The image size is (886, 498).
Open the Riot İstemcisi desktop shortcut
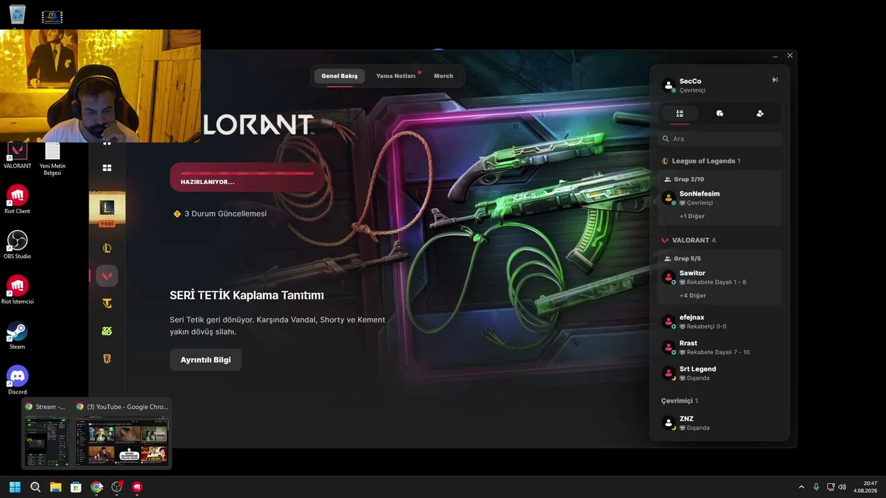click(17, 290)
